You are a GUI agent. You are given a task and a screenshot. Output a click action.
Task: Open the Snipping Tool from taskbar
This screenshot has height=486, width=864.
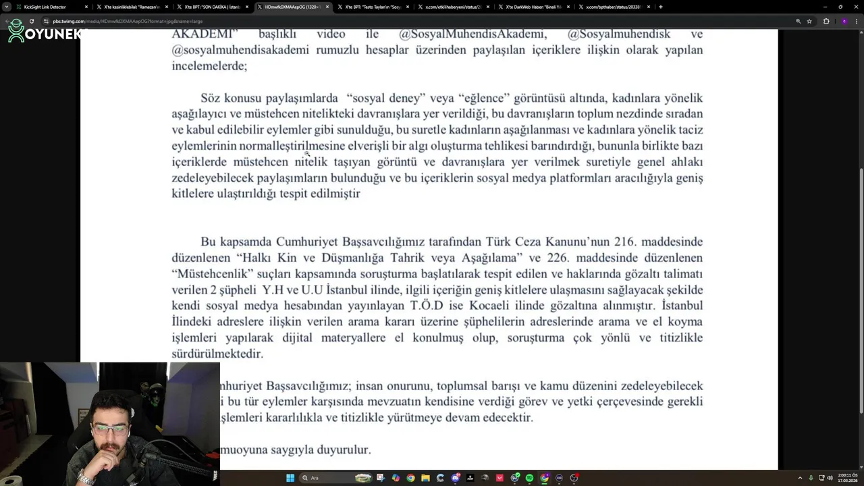[x=381, y=478]
